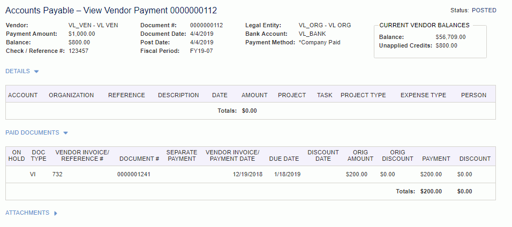Click the DETAILS section heading link
512x227 pixels.
(17, 71)
